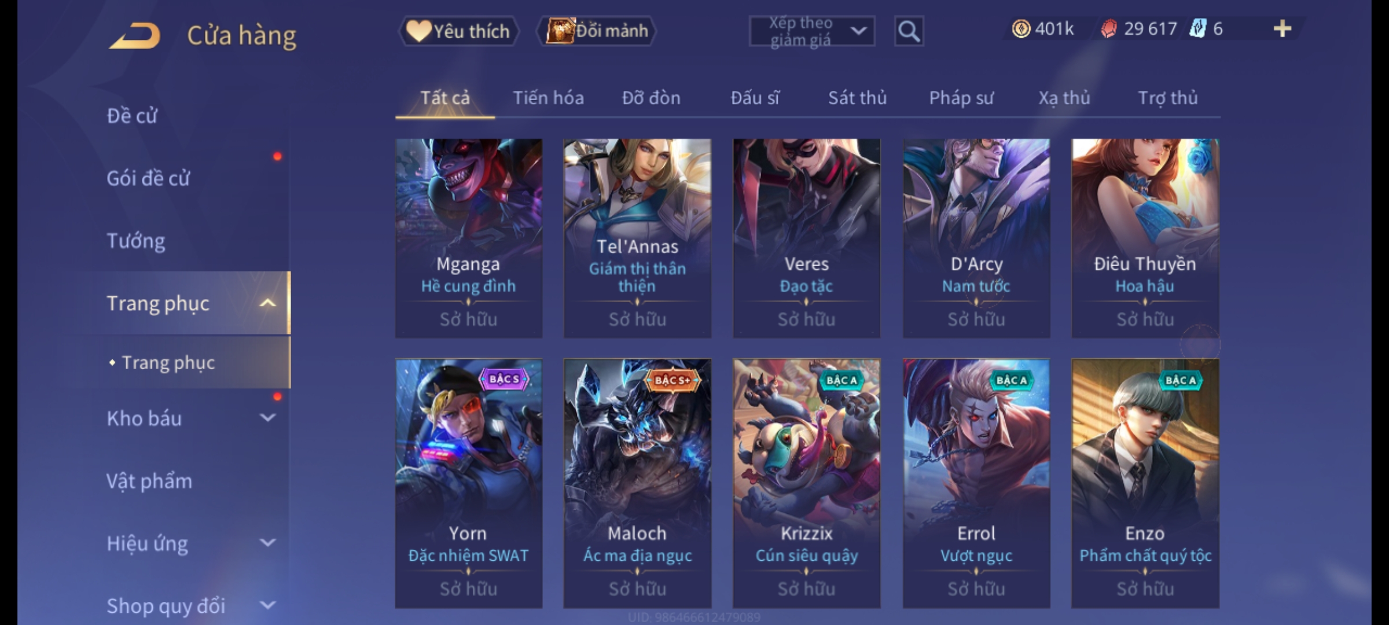Image resolution: width=1389 pixels, height=625 pixels.
Task: Tap the gold coin icon showing 401k
Action: click(1021, 29)
